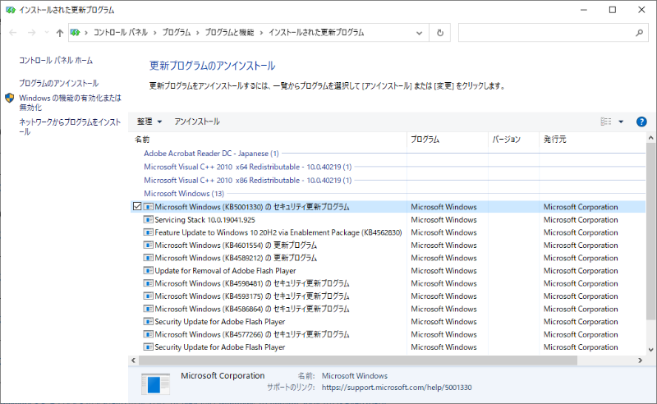Screen dimensions: 657x404
Task: Click the address bar location icon
Action: [x=76, y=32]
